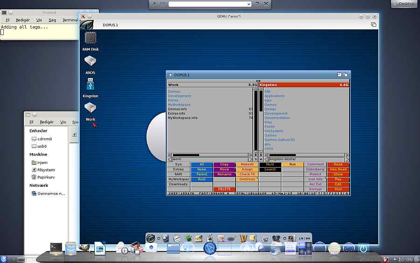Image resolution: width=420 pixels, height=263 pixels.
Task: Open the Bedigér menu in the Terminal
Action: tap(22, 20)
